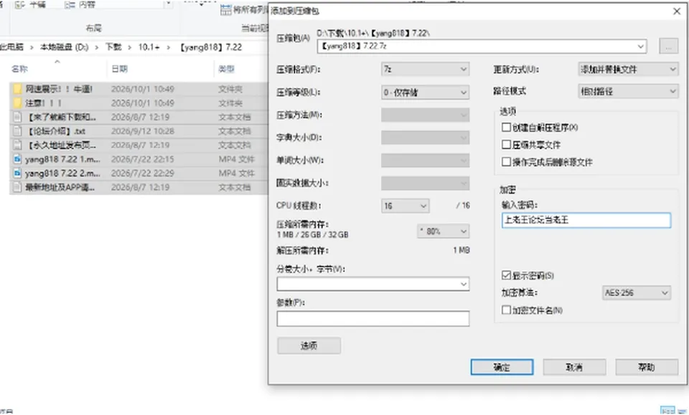The width and height of the screenshot is (689, 415).
Task: Expand the 更新方式 dropdown
Action: click(628, 70)
